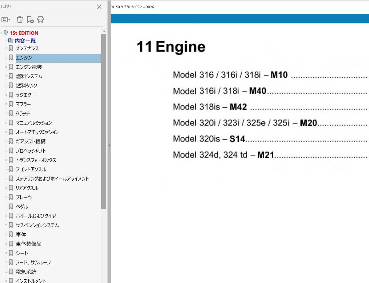Viewport: 369px width, 283px height.
Task: Expand the エンジン電装 bookmark node
Action: pyautogui.click(x=6, y=67)
